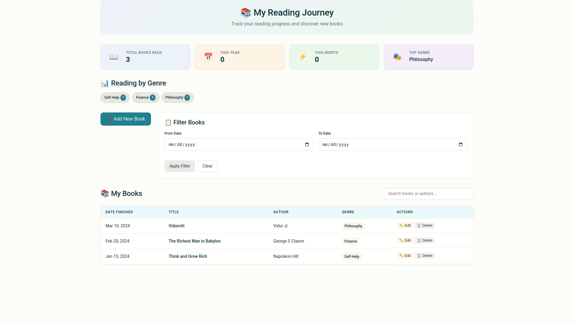The image size is (574, 323).
Task: Click the clipboard icon beside Filter Books
Action: coord(168,122)
